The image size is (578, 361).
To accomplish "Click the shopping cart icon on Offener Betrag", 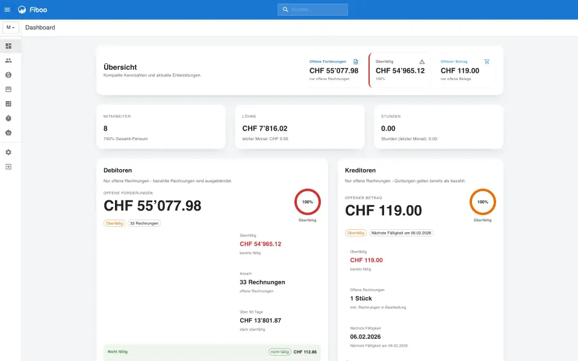I will coord(486,61).
